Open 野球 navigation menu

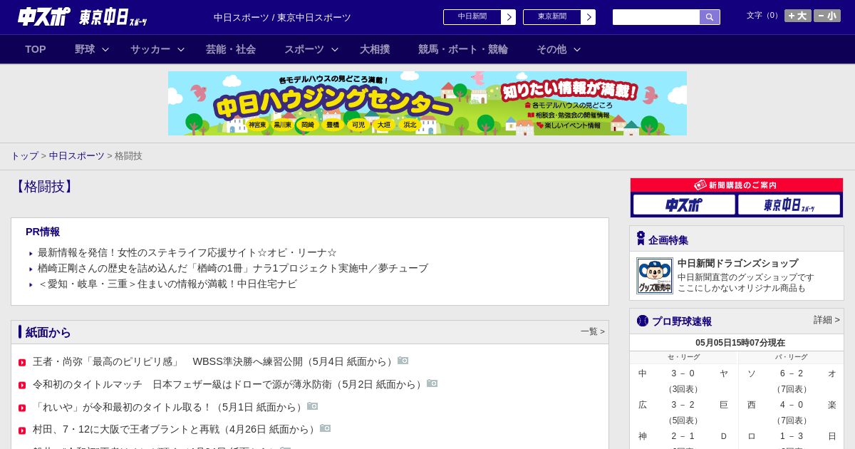click(x=85, y=49)
